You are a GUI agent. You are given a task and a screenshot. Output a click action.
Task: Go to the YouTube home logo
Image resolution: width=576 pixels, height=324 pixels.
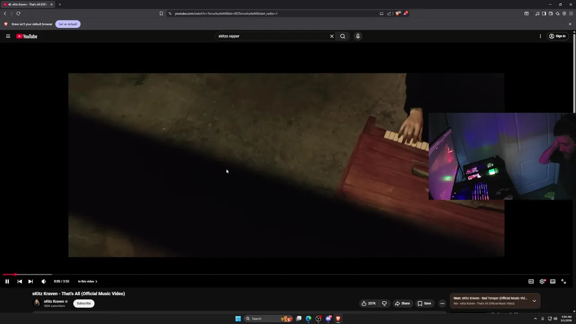point(27,36)
